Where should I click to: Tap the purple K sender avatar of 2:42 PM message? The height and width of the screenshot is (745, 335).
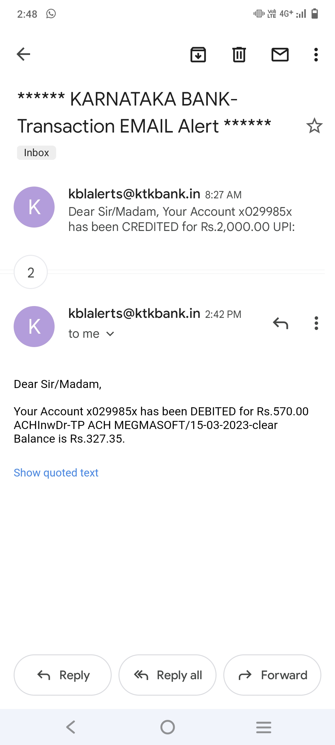tap(34, 327)
